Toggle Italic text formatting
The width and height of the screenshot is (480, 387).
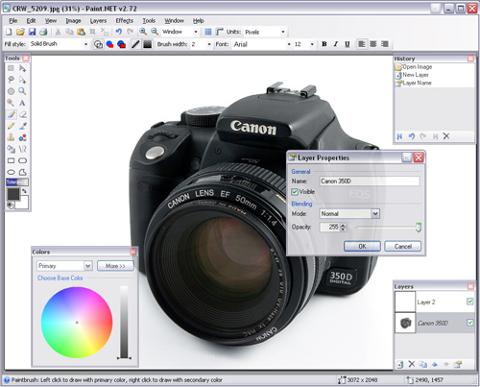click(335, 44)
